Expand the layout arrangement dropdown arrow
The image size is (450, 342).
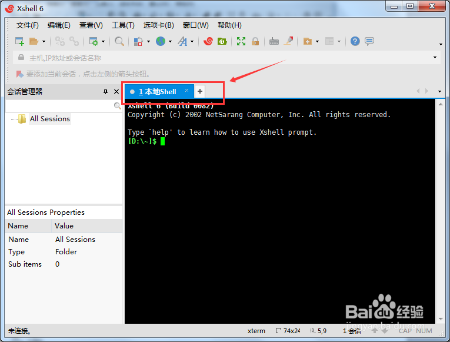[x=339, y=42]
